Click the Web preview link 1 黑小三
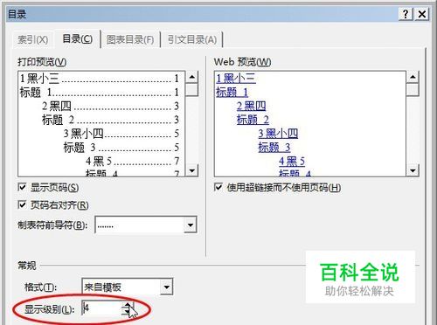437x325 pixels. [x=236, y=79]
